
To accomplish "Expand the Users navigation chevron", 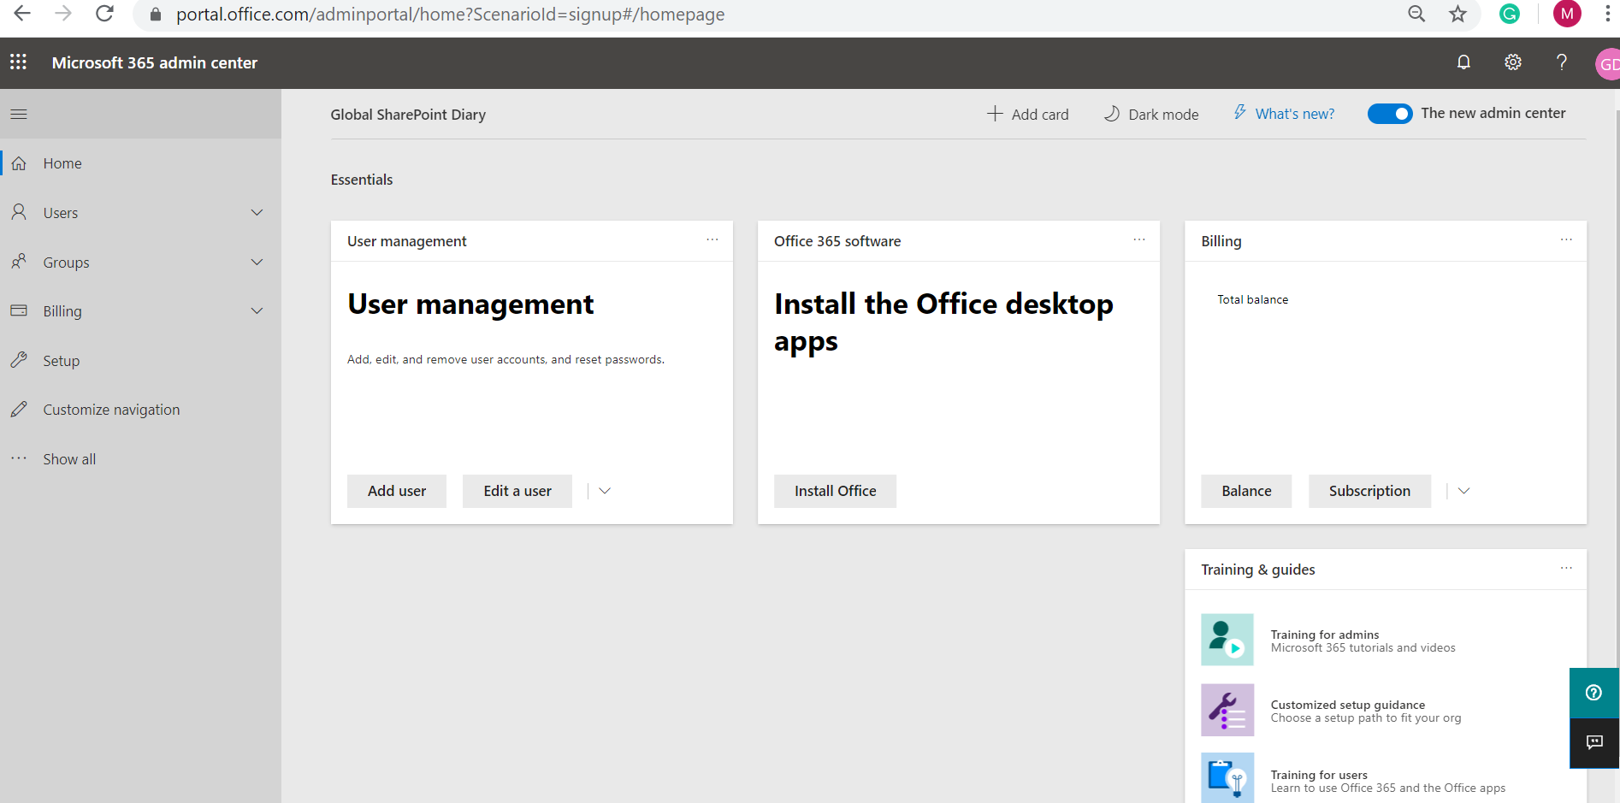I will coord(257,212).
